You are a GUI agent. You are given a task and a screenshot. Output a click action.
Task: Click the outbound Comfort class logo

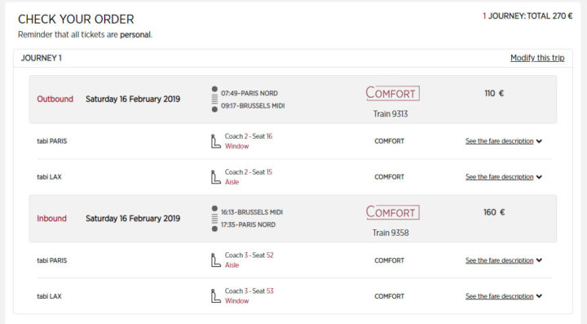392,93
